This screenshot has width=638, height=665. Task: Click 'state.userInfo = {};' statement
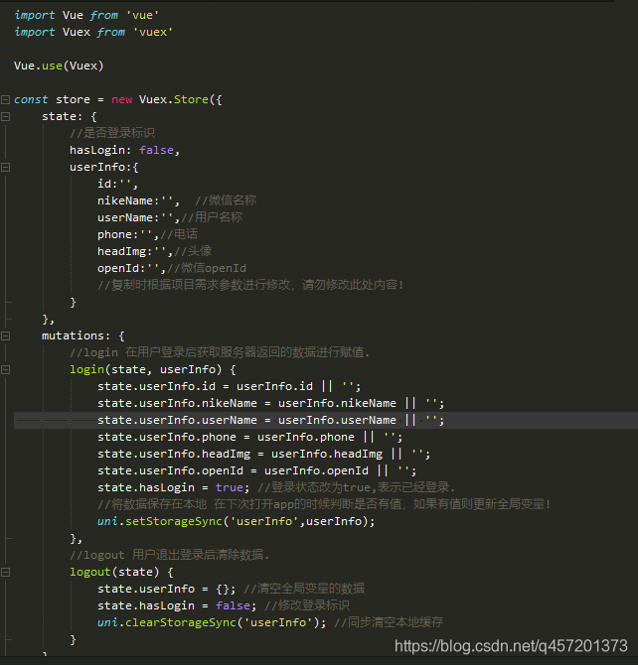coord(166,589)
